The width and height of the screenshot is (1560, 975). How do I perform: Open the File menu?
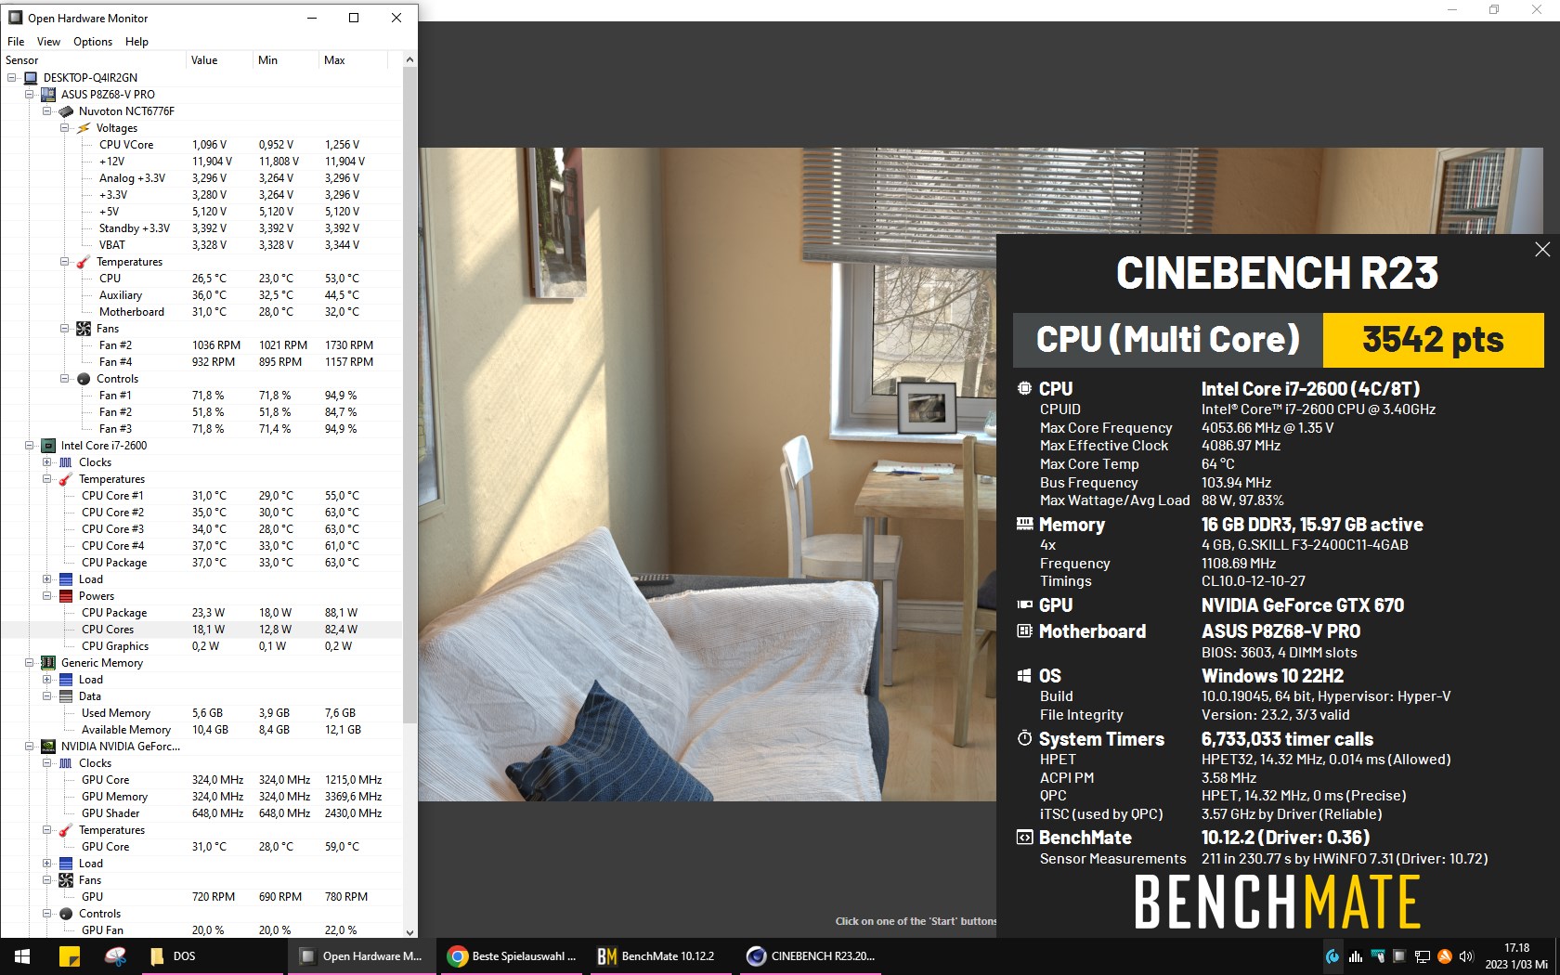tap(16, 42)
